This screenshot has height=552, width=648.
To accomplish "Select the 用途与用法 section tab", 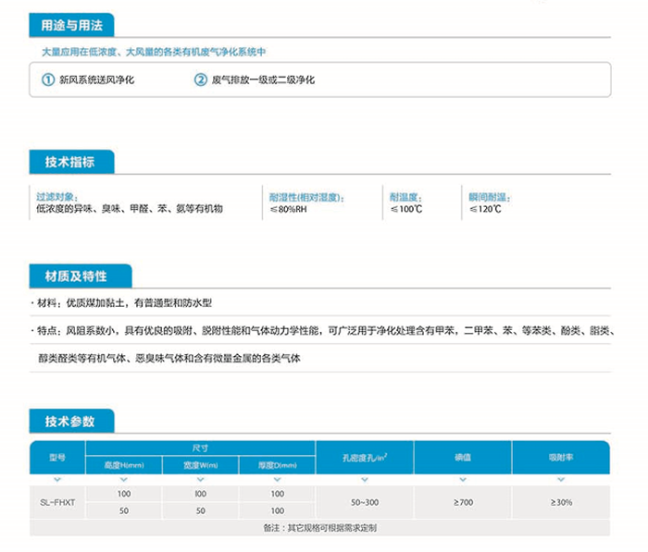I will pos(73,27).
